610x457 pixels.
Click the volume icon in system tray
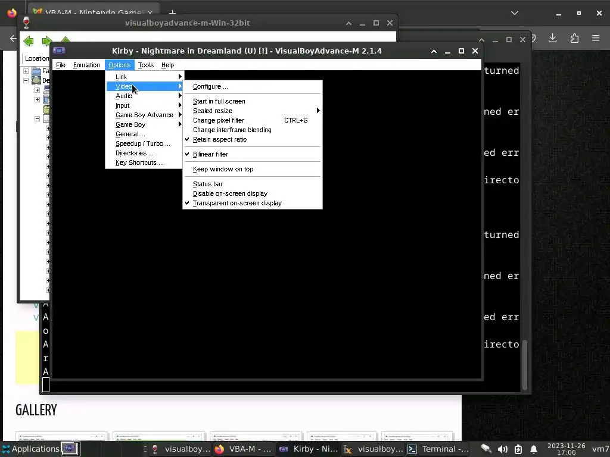(x=502, y=449)
